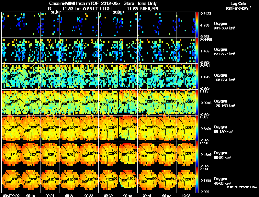This screenshot has height=197, width=259.
Task: Click the '09:27' time label
Action: point(69,195)
